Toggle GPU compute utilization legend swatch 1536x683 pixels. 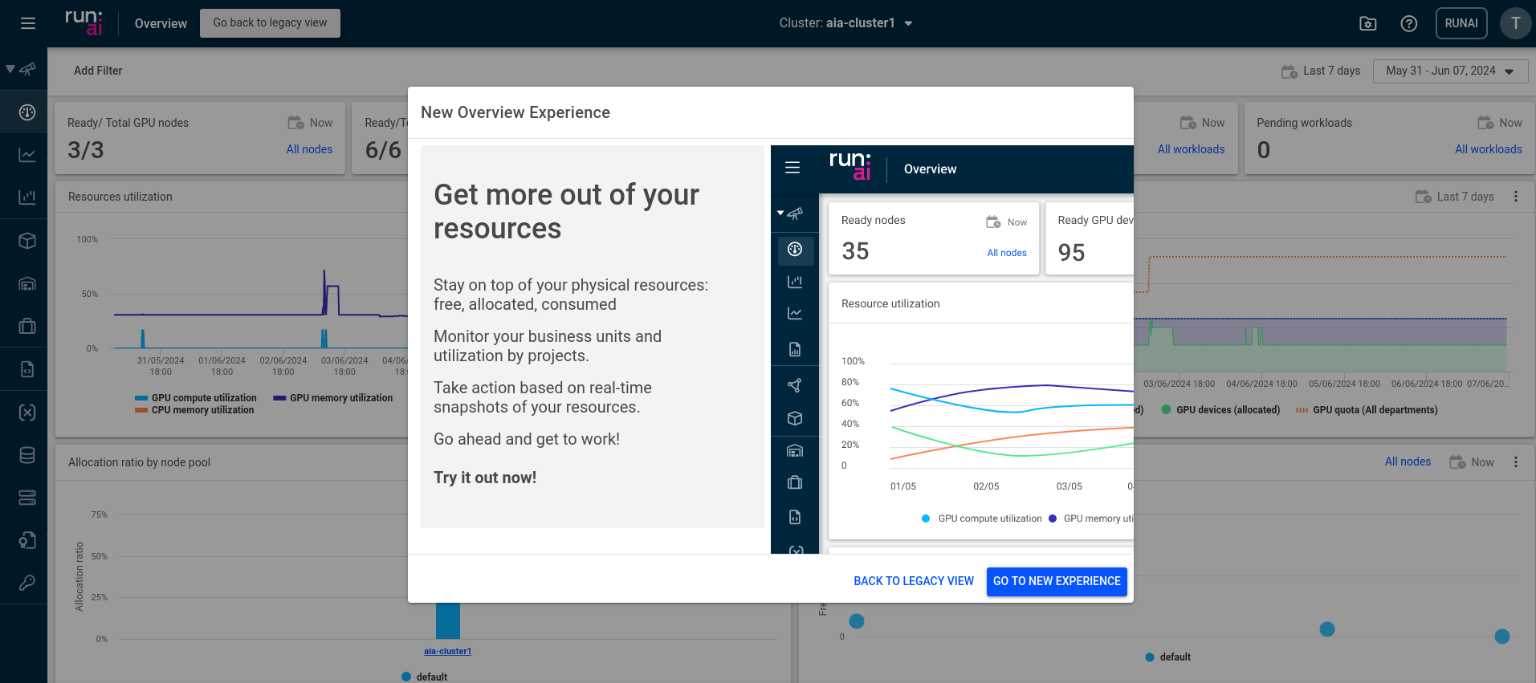[141, 398]
